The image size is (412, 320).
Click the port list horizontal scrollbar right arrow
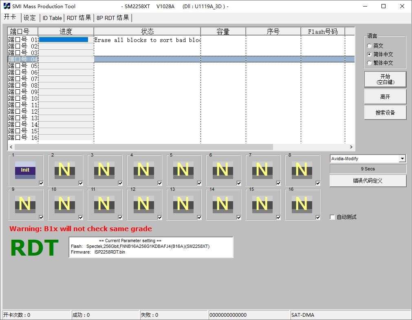click(x=351, y=147)
